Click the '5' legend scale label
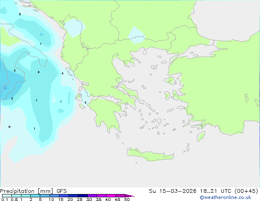Viewport: 260px width, 201px height. tap(40, 199)
